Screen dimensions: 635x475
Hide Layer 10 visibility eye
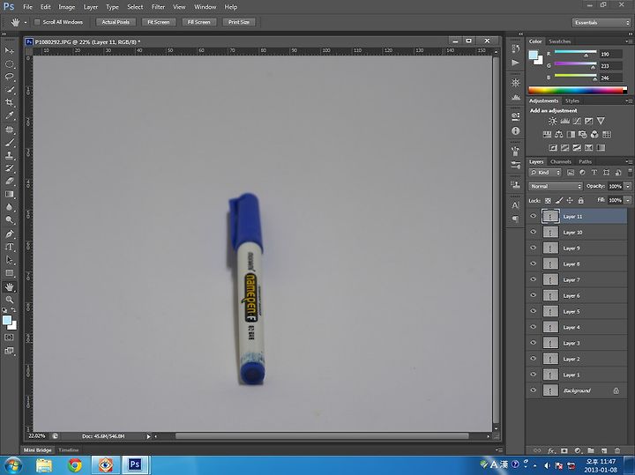click(x=533, y=232)
